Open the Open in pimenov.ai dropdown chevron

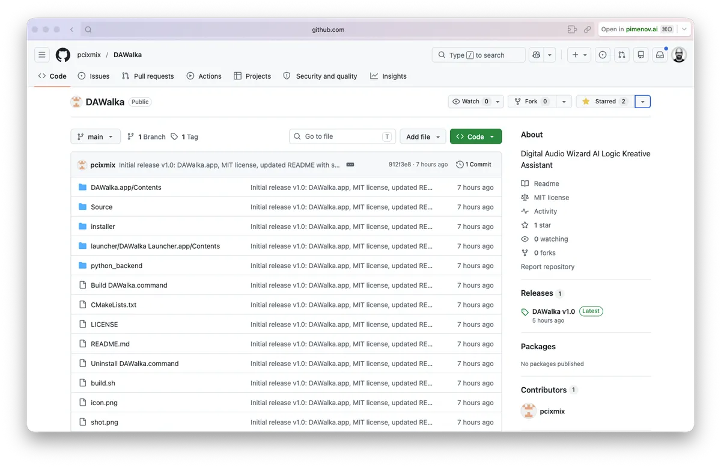point(684,29)
